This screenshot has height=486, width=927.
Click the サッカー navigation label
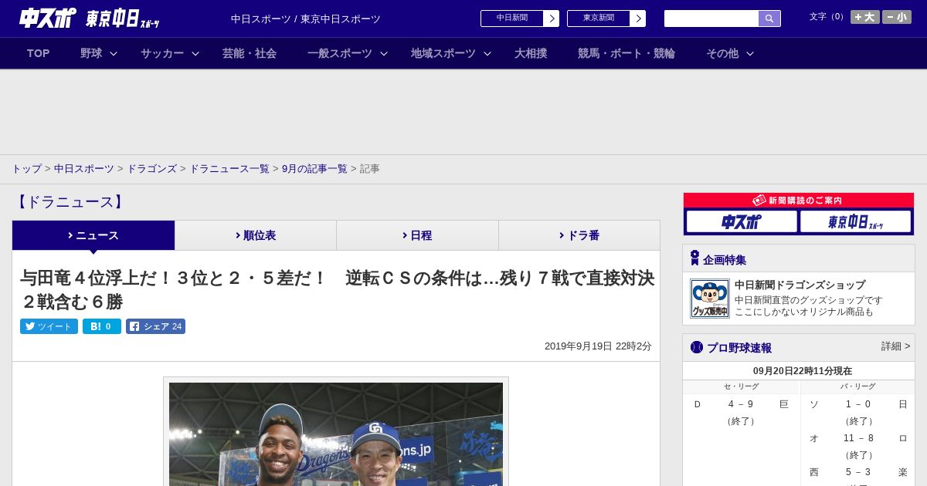click(162, 53)
